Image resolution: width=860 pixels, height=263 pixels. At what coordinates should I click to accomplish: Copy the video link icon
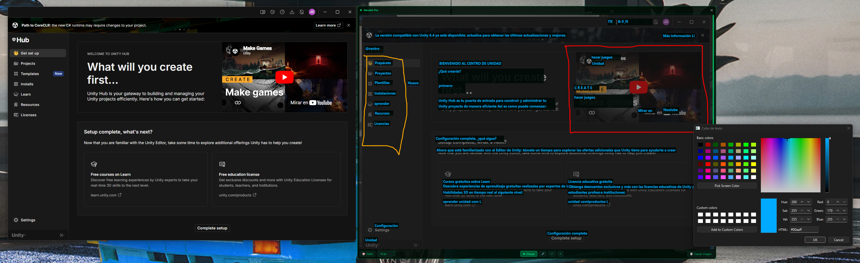pyautogui.click(x=238, y=103)
